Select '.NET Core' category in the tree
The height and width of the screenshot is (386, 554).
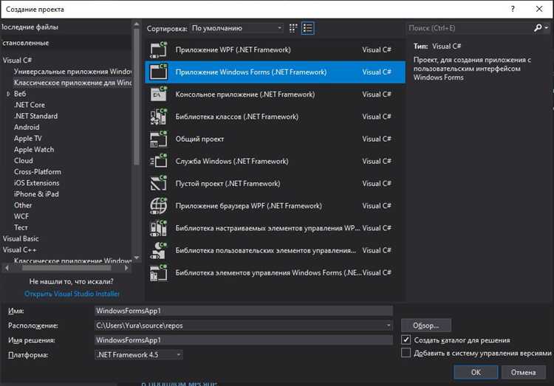click(30, 105)
